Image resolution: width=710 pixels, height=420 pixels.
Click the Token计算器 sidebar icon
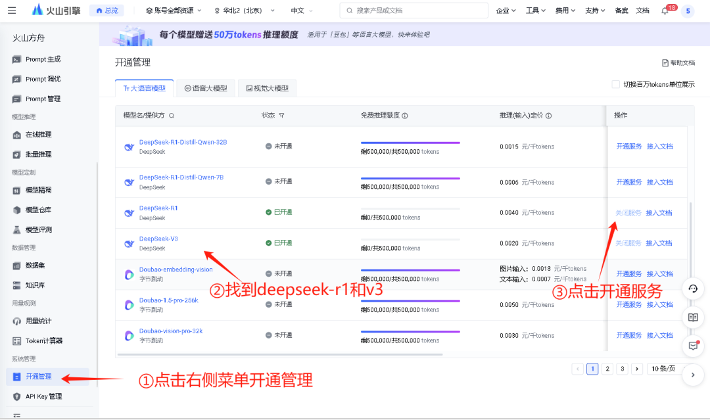(16, 340)
